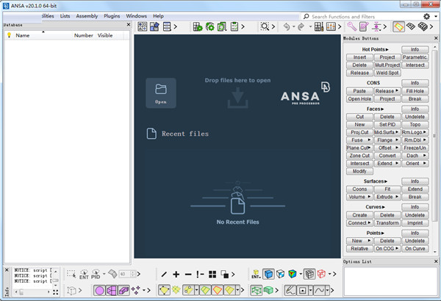Expand the Surfaces group header arrow
Screen dimensions: 441x301
pos(386,181)
